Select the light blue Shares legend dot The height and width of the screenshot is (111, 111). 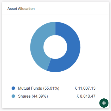point(13,96)
